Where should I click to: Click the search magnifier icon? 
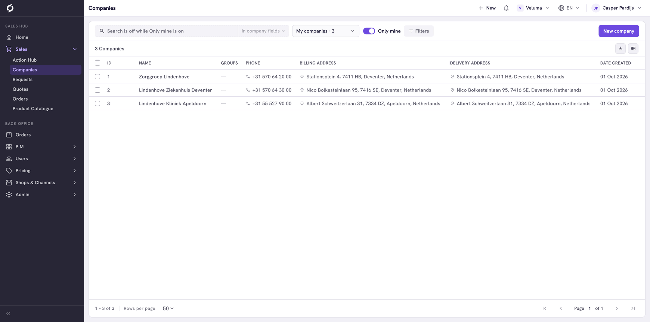click(102, 31)
